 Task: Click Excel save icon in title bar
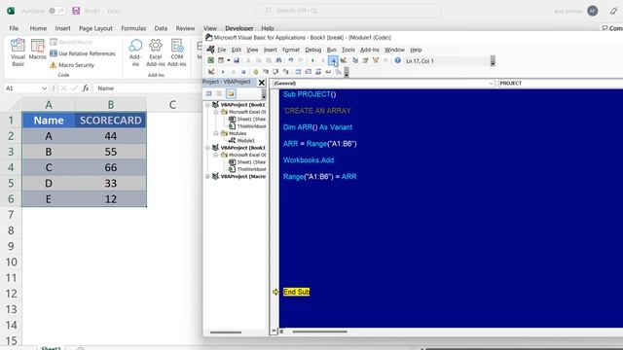(x=76, y=11)
